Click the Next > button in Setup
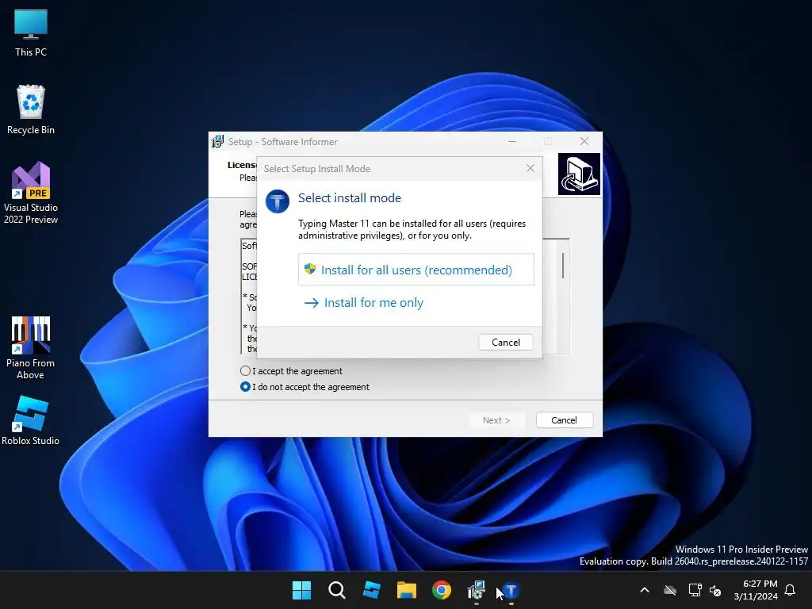Viewport: 812px width, 609px height. pos(496,420)
